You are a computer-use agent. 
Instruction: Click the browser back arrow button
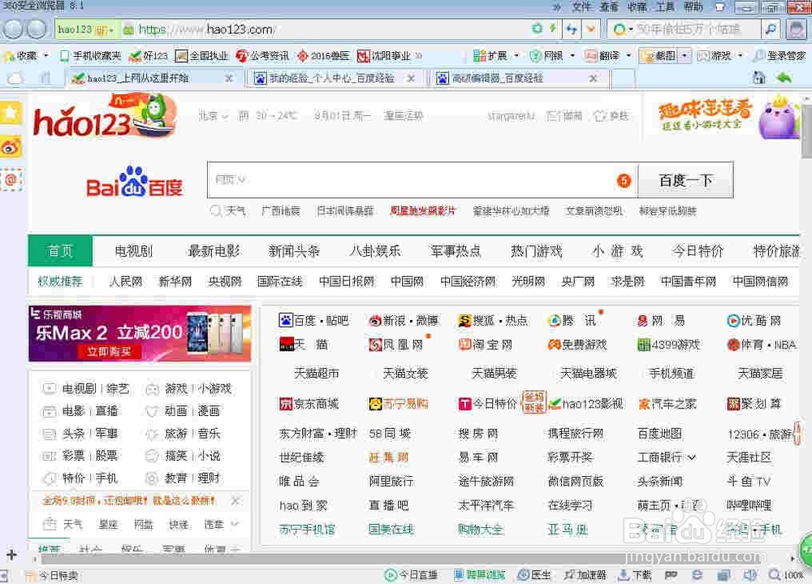14,29
